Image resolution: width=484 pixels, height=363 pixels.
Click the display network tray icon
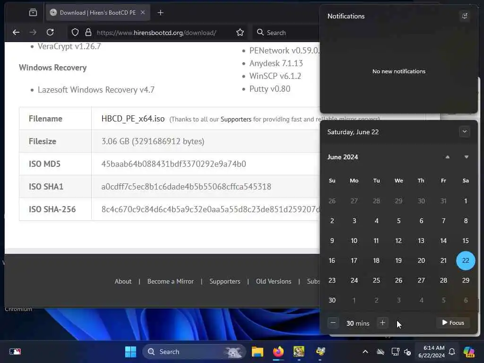pos(396,352)
